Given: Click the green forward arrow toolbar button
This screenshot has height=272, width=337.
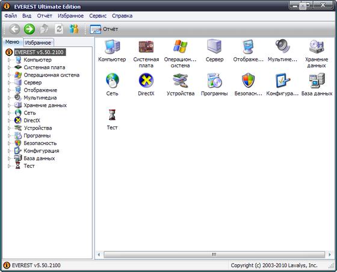Looking at the screenshot, I should 29,29.
